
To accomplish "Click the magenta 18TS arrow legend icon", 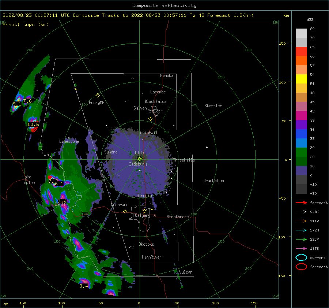I will tap(301, 249).
